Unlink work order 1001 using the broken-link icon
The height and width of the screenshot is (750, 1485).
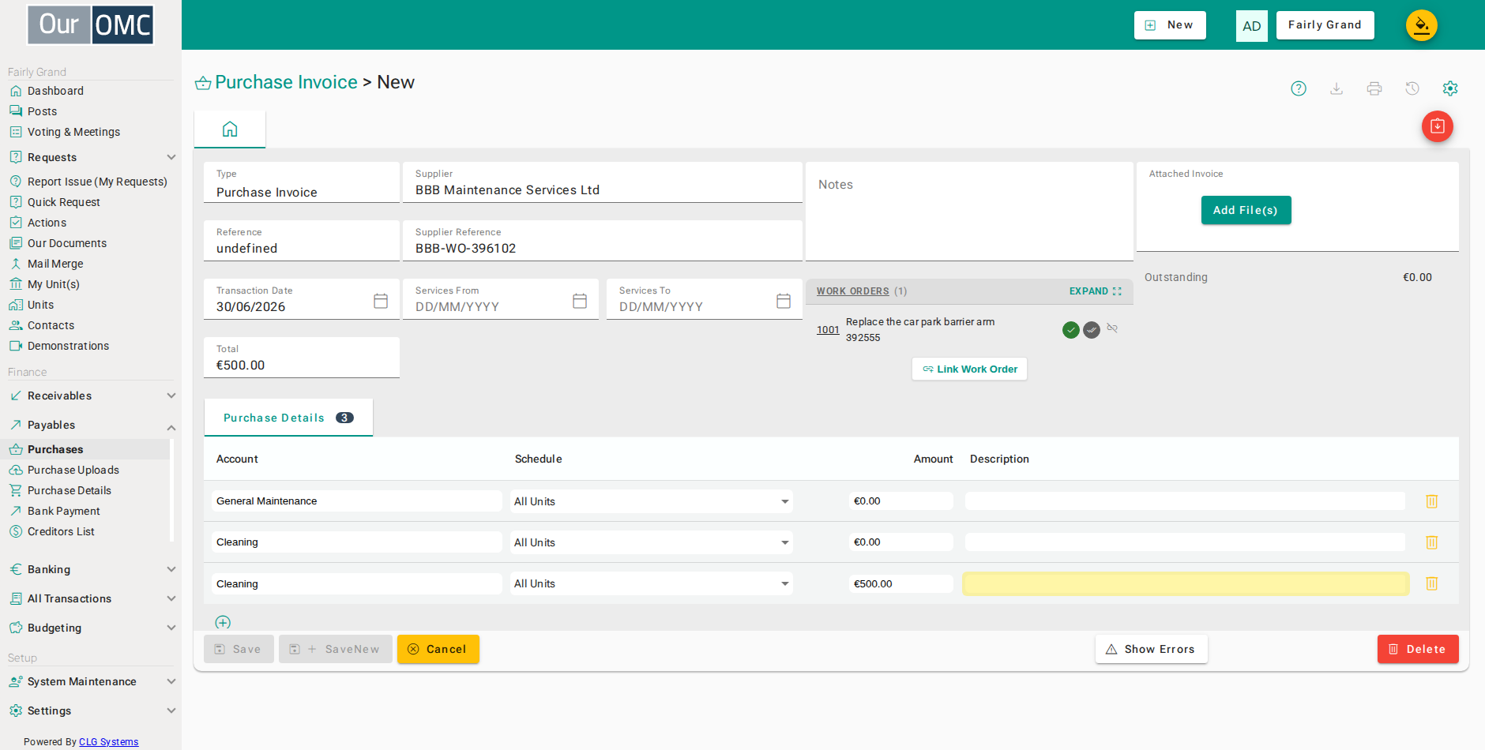(1112, 328)
